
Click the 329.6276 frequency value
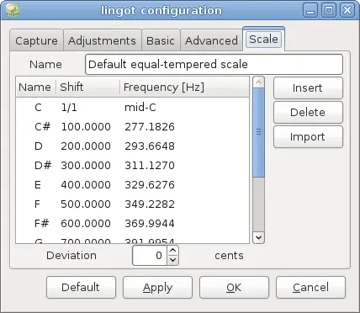pos(150,185)
